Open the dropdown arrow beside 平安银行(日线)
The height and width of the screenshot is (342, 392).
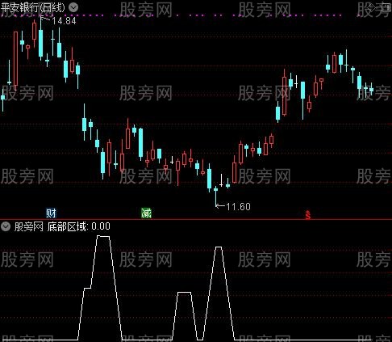tap(73, 7)
